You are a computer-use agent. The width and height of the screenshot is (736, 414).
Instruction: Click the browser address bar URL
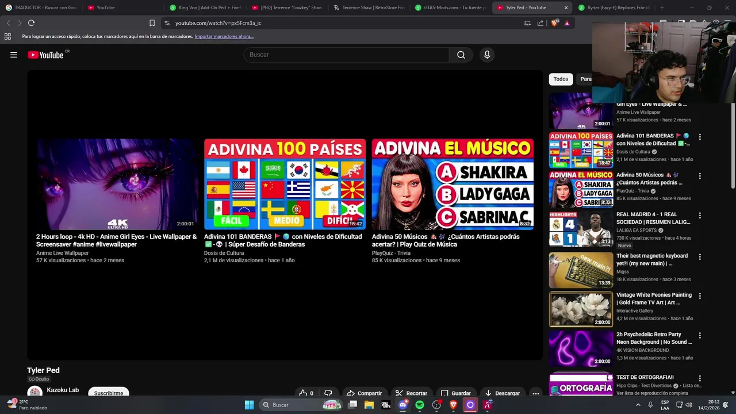click(218, 23)
